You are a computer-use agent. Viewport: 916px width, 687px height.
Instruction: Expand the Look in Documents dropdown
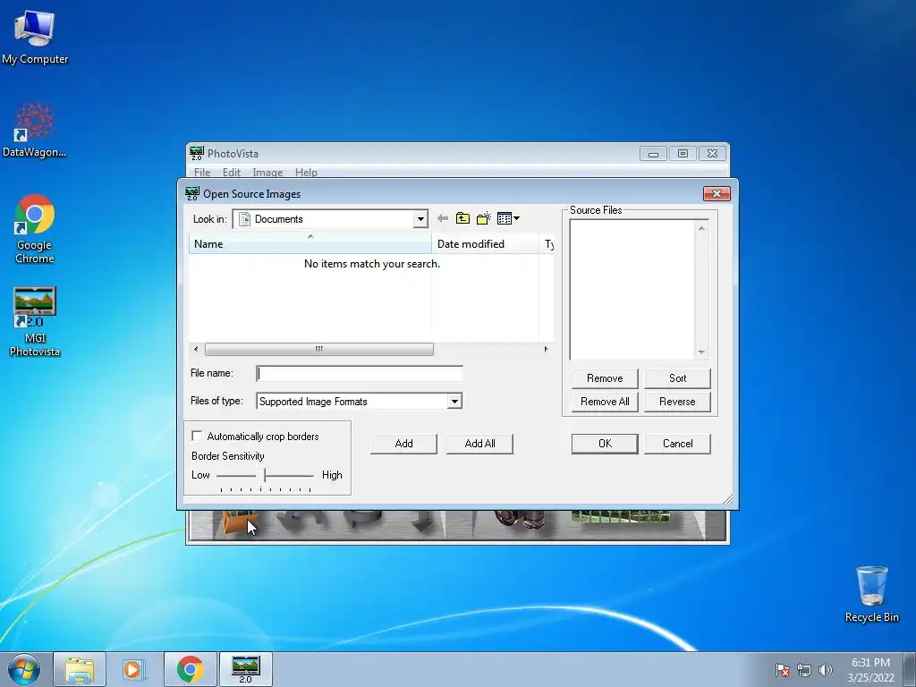click(x=420, y=219)
